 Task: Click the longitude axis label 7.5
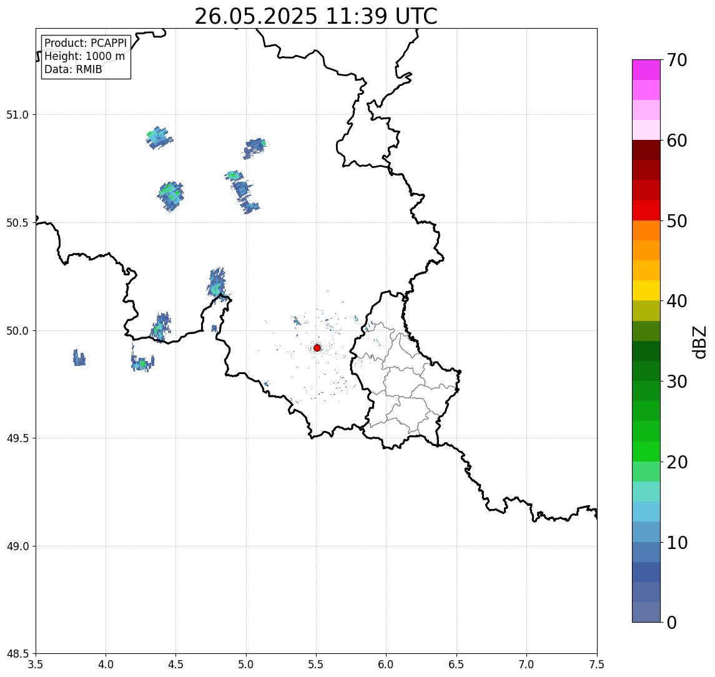click(597, 665)
